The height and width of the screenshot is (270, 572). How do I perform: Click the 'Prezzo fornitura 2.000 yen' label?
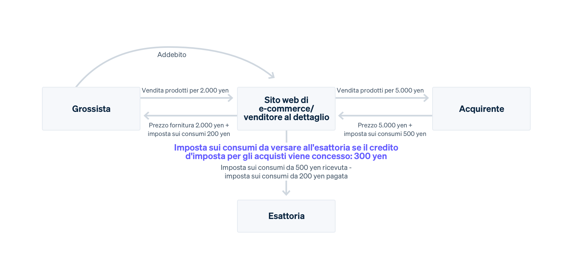point(189,125)
